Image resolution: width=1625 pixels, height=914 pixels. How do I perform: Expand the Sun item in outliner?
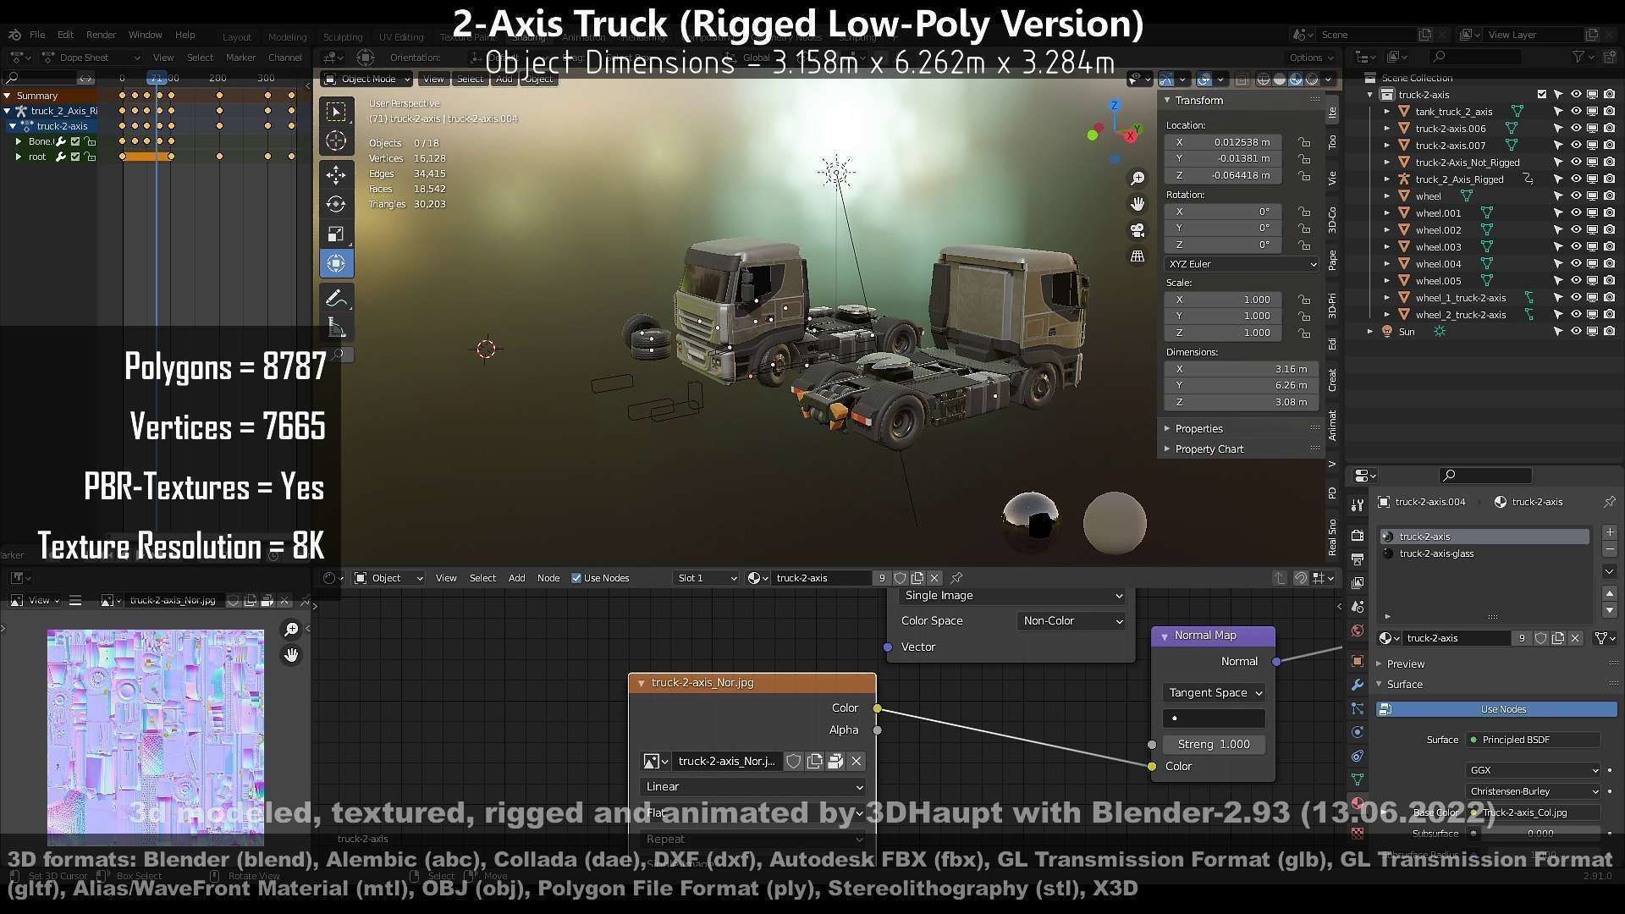(1369, 332)
